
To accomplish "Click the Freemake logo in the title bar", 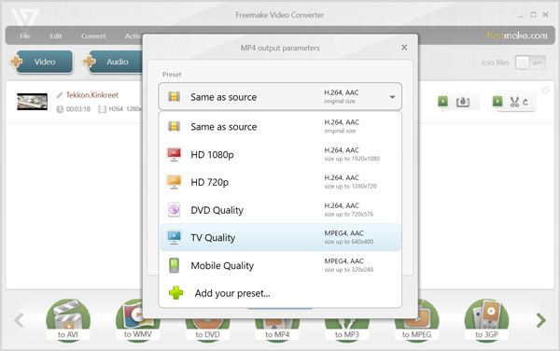I will click(x=25, y=17).
